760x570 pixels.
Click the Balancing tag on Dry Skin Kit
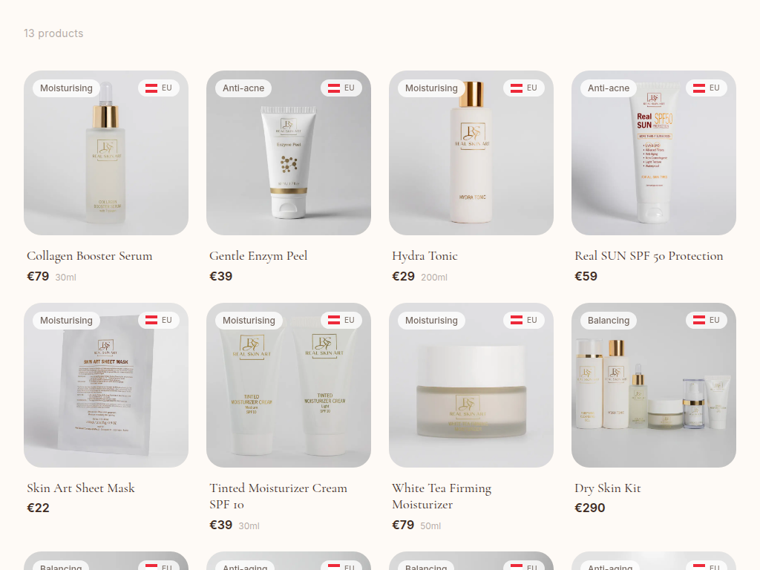pos(609,321)
